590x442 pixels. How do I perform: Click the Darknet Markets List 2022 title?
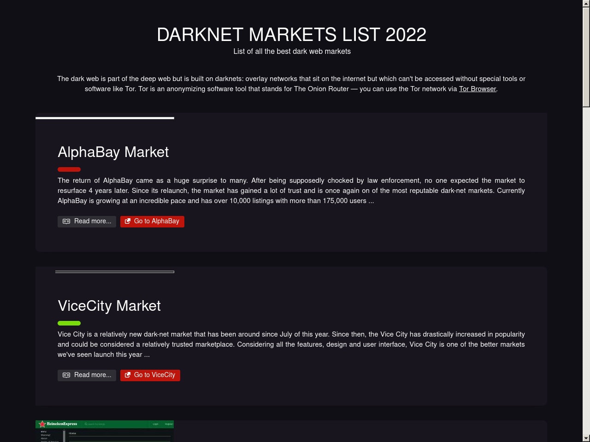pos(292,35)
